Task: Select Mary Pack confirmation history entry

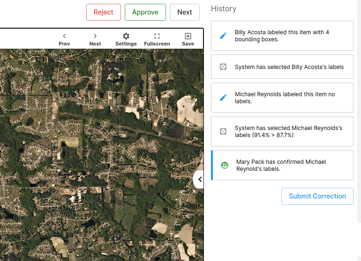Action: coord(282,165)
